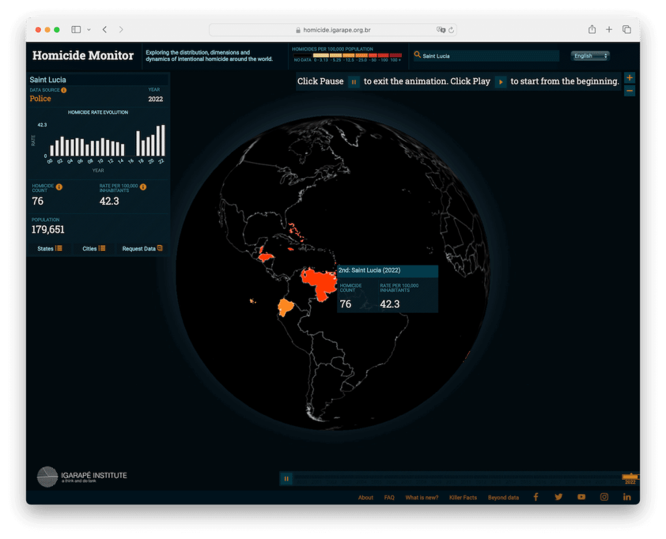Open Safari sidebar toggle button
The image size is (666, 539).
(x=76, y=30)
